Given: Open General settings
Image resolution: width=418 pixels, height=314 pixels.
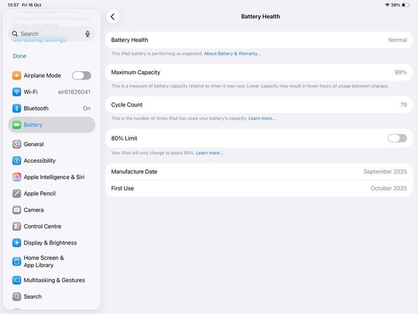Looking at the screenshot, I should pyautogui.click(x=51, y=144).
